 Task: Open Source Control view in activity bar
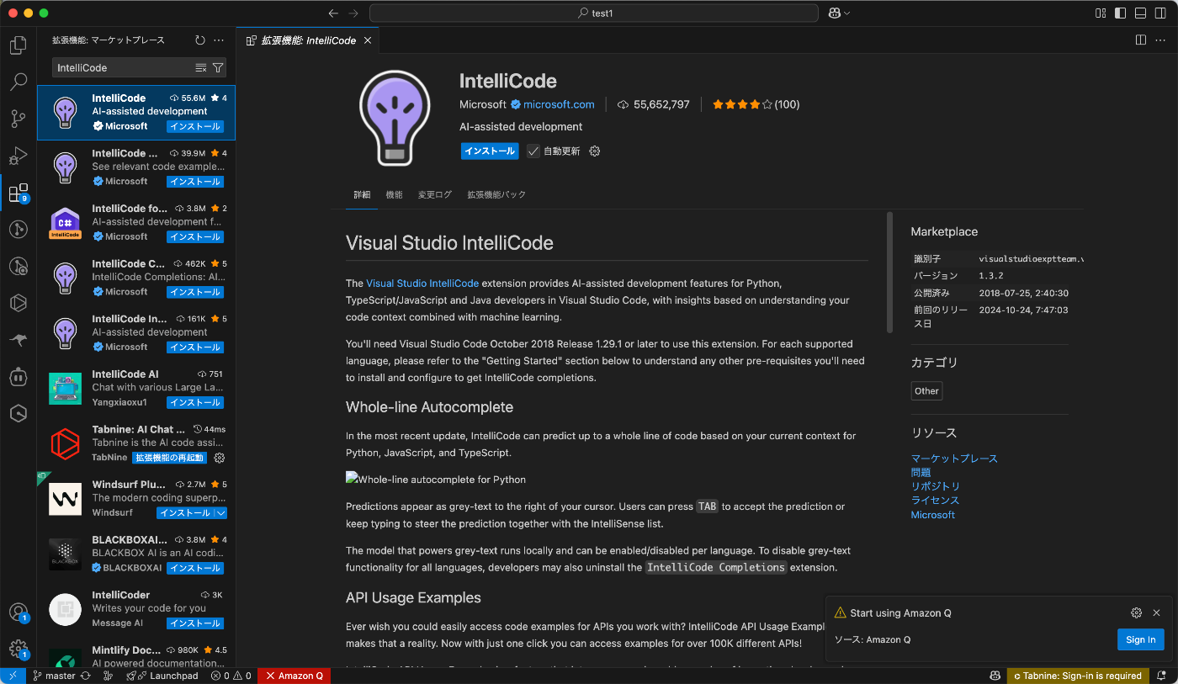coord(18,119)
